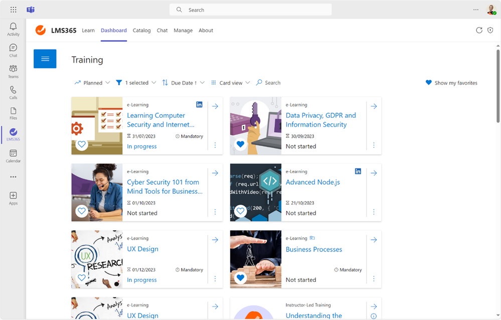Click the learning path icon on Business Processes

pos(312,238)
